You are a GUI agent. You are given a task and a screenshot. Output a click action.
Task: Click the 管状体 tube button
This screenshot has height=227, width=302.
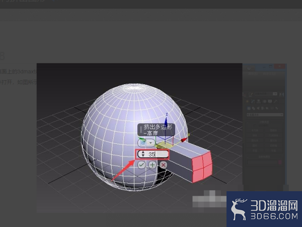pos(273,141)
